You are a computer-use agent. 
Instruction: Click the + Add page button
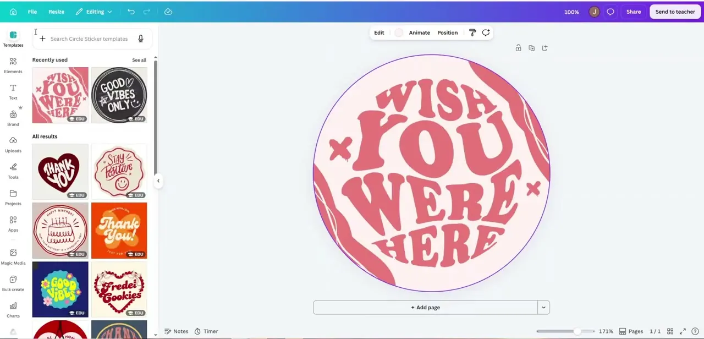click(x=425, y=308)
